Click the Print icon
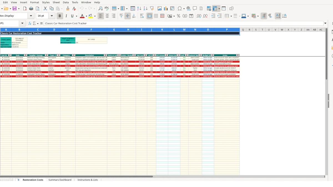Image resolution: width=333 pixels, height=187 pixels. coord(31,9)
